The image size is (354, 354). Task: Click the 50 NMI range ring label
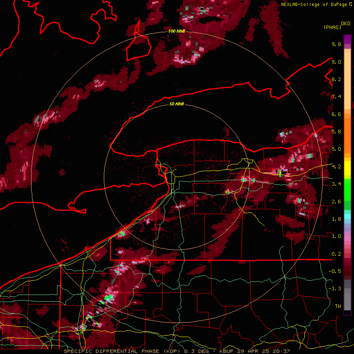click(177, 104)
